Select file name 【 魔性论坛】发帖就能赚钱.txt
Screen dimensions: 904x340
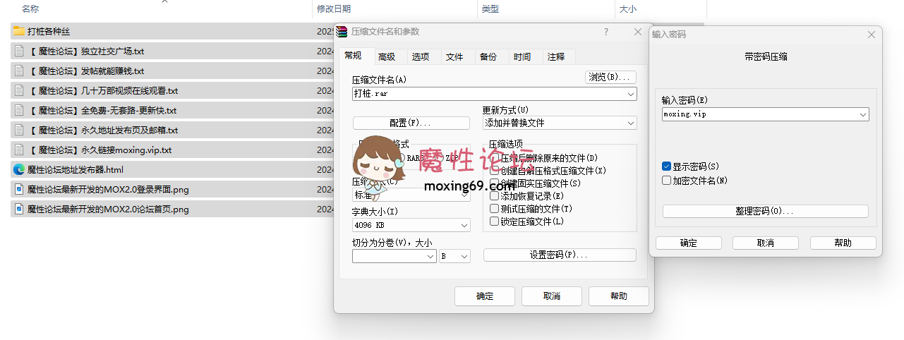pos(86,71)
